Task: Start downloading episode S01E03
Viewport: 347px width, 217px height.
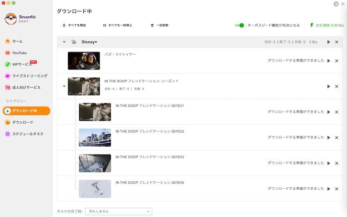Action: (x=329, y=163)
